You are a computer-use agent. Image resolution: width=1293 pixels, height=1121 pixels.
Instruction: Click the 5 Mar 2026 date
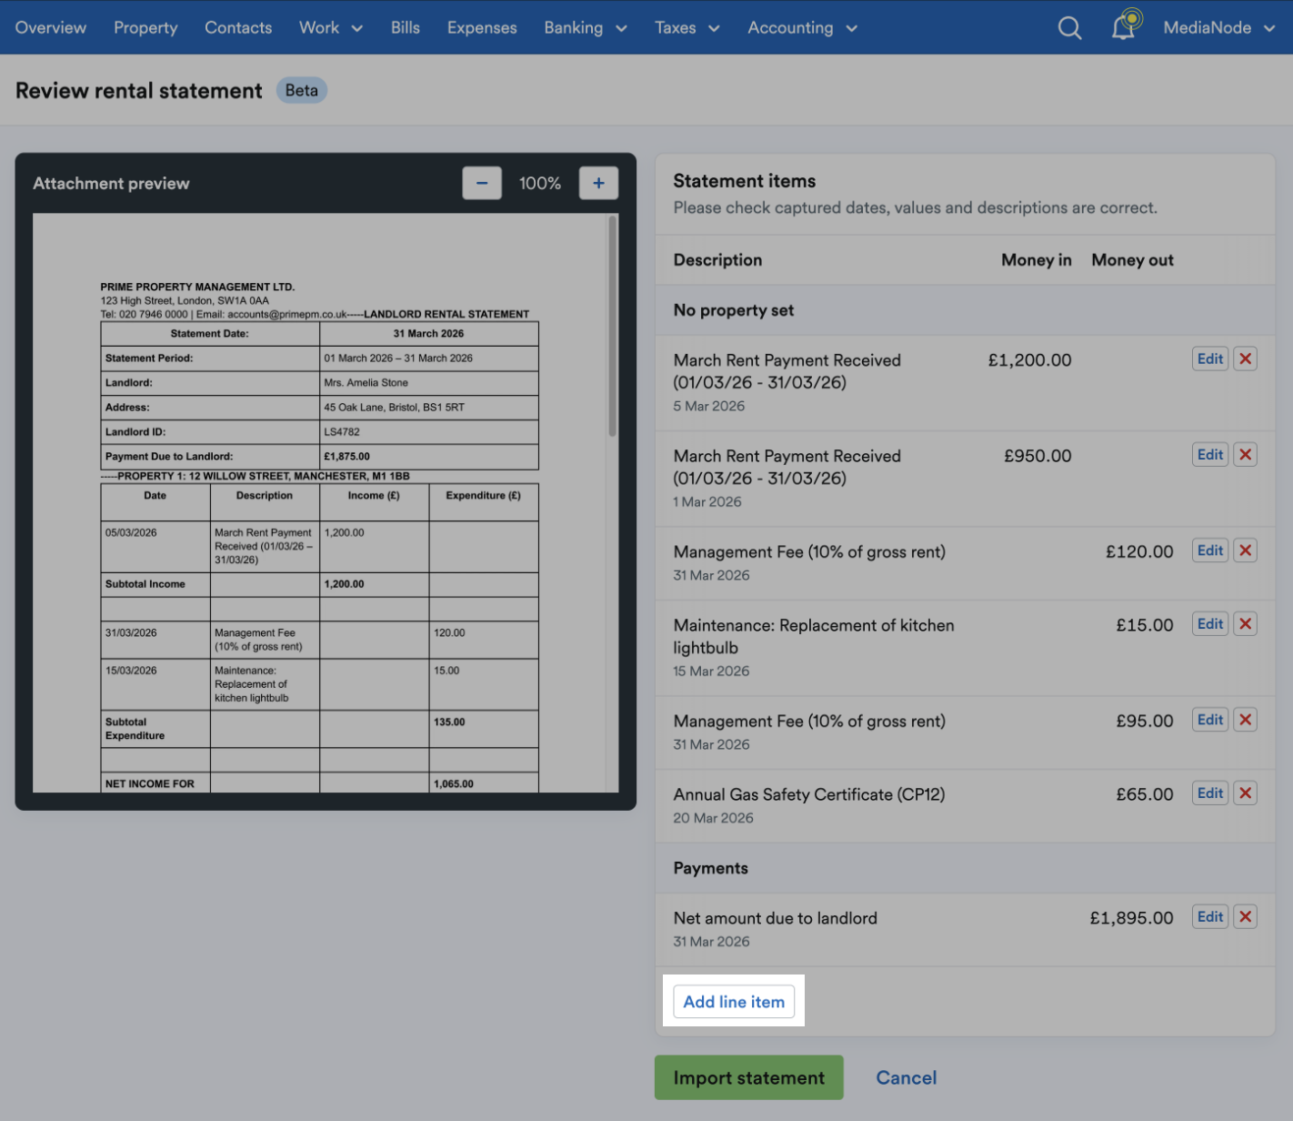point(709,406)
